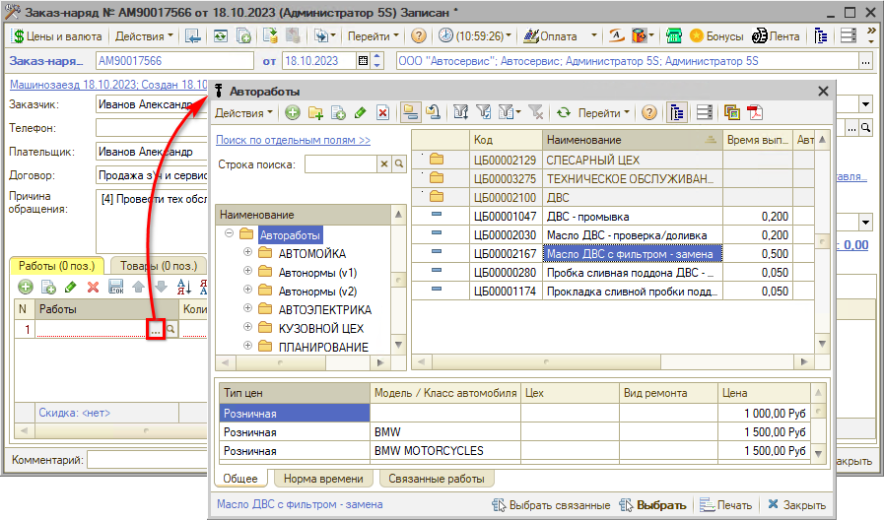
Task: Mark for deletion icon in Автоработы toolbar
Action: click(x=382, y=112)
